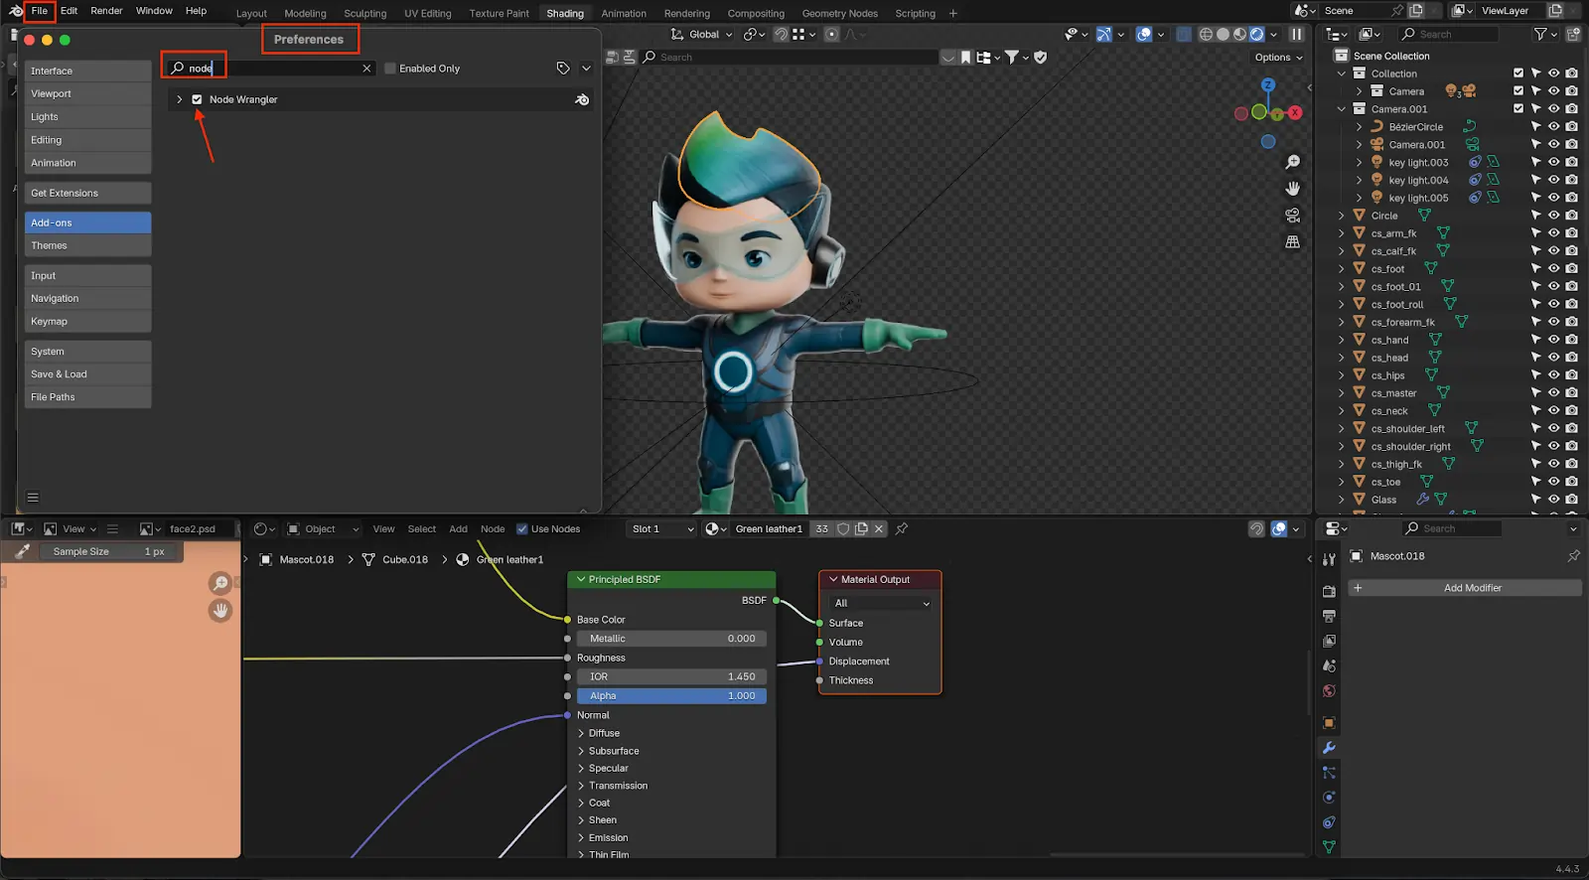Expand the Subsurface section
This screenshot has width=1589, height=880.
point(581,751)
